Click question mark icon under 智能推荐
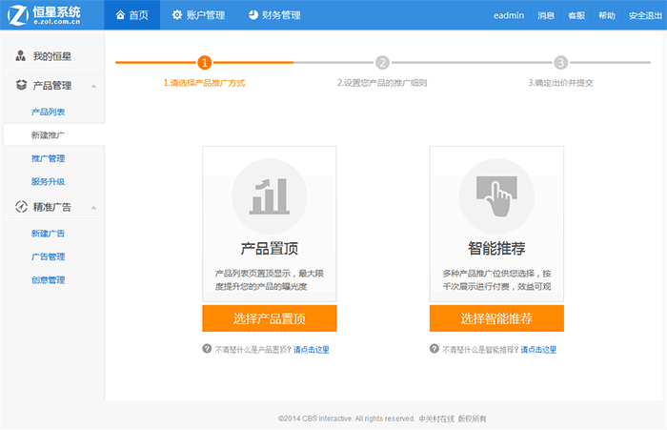 click(435, 349)
